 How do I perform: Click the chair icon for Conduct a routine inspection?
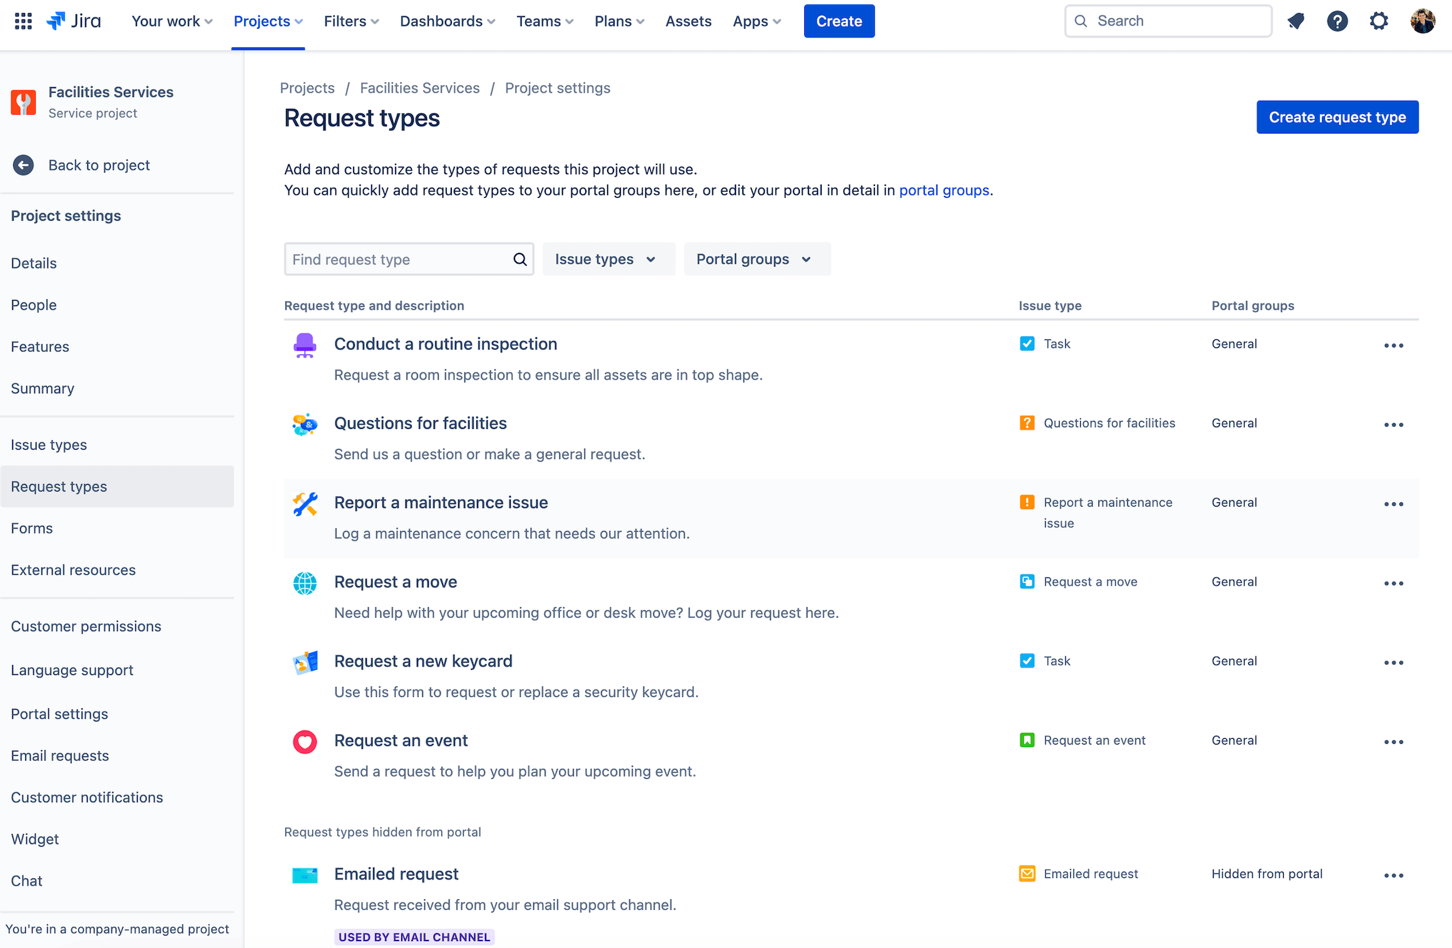pyautogui.click(x=305, y=345)
